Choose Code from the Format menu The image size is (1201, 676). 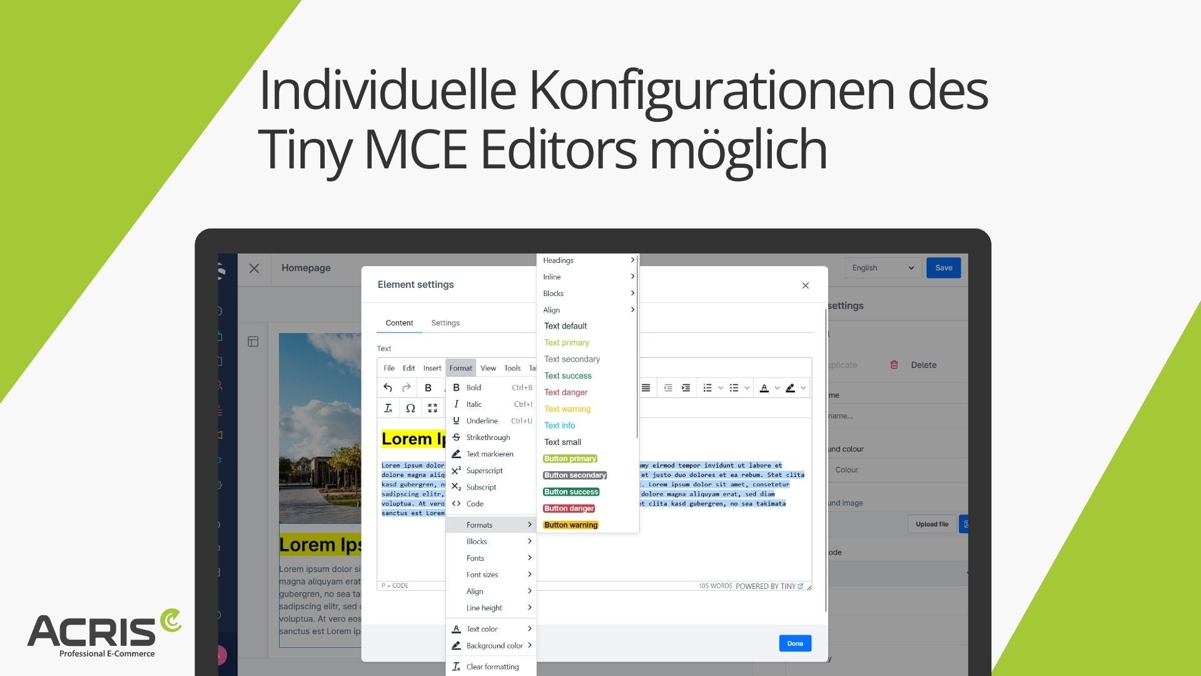(x=491, y=504)
